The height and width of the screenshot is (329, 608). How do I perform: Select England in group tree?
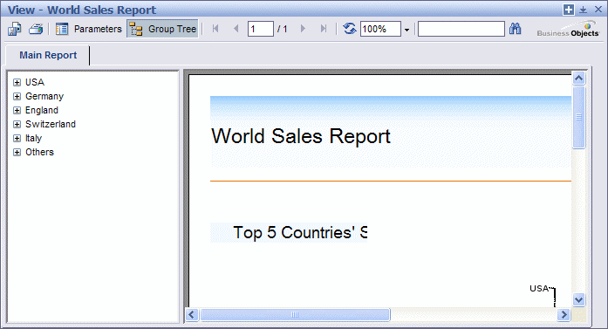[42, 110]
